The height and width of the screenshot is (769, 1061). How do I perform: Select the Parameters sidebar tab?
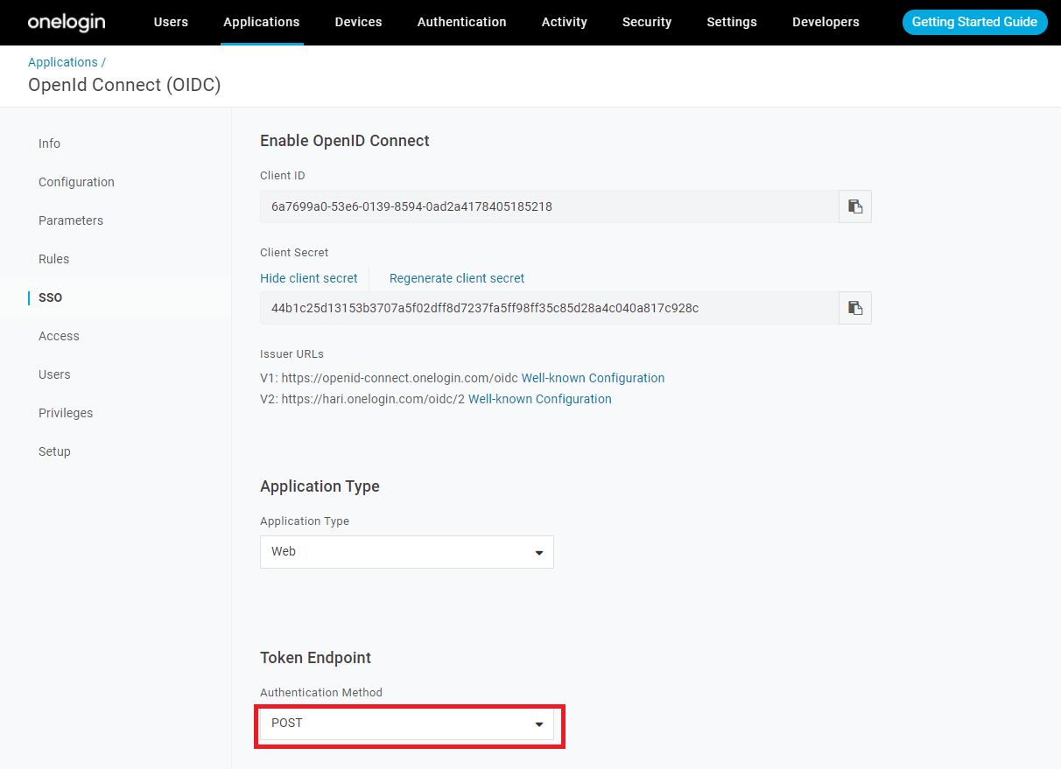click(71, 220)
